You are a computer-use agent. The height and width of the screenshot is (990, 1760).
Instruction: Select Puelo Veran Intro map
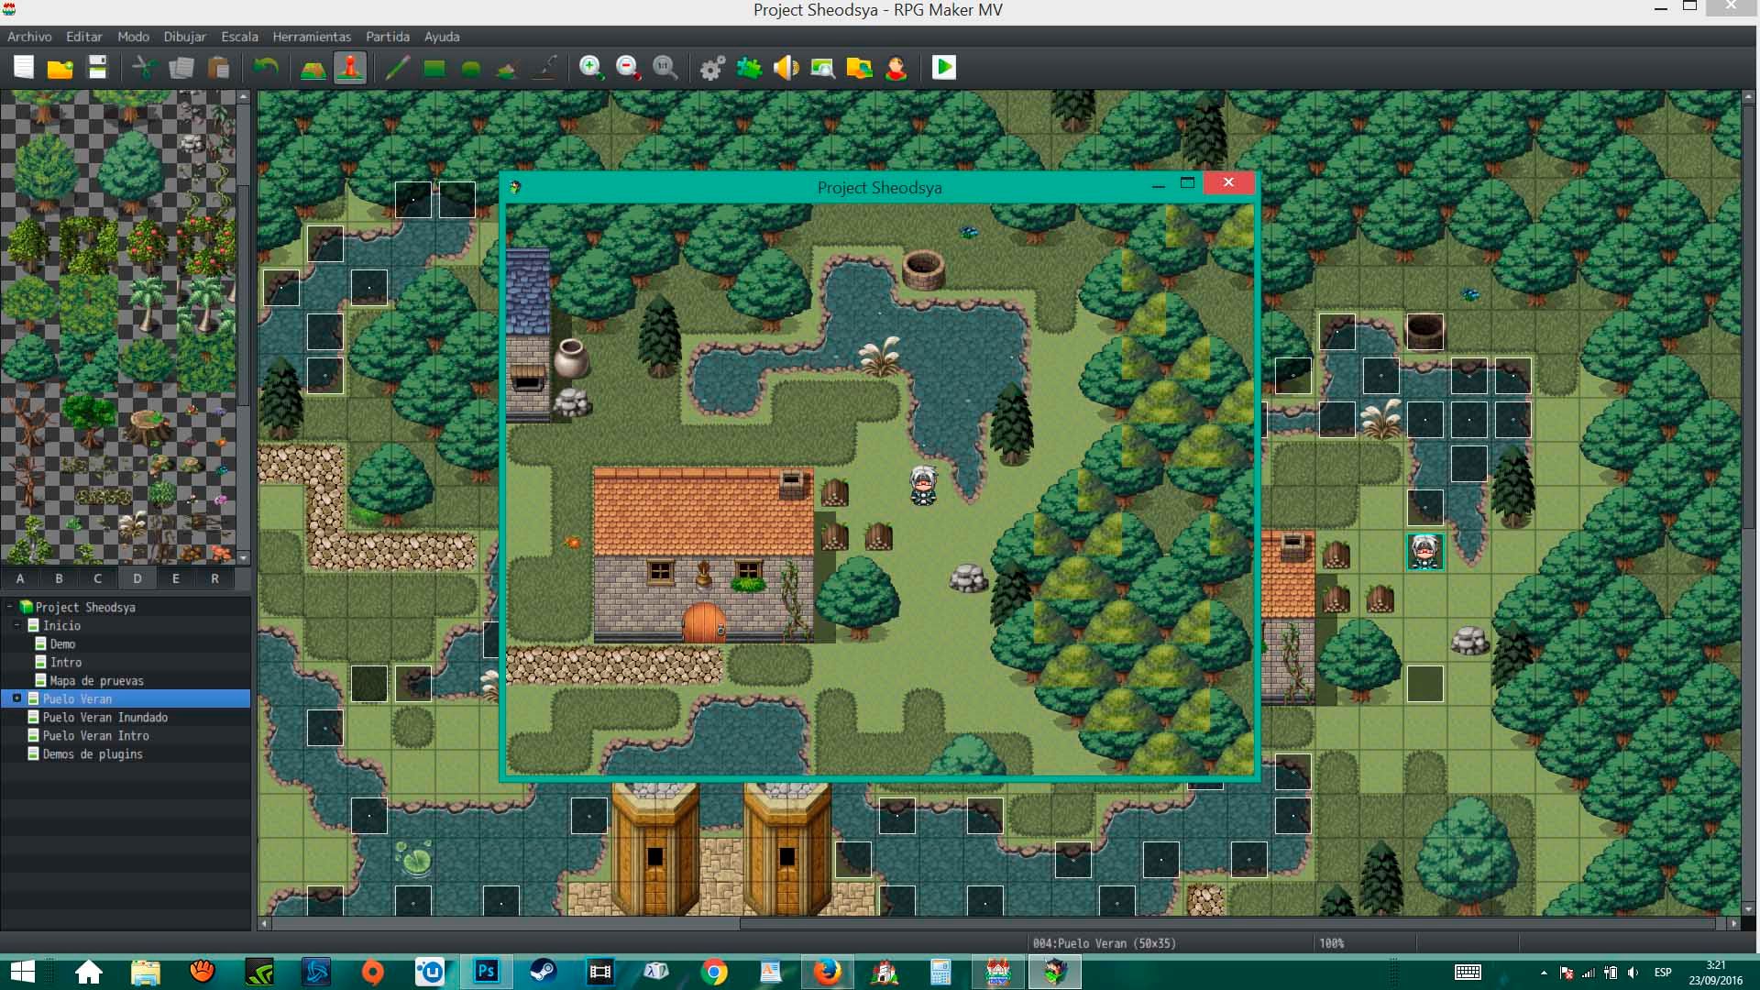(x=95, y=735)
